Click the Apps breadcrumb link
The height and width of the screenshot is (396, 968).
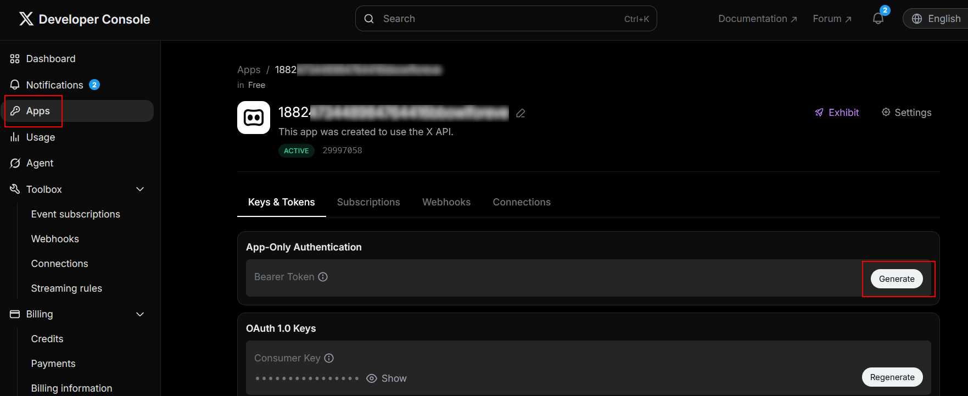(249, 70)
